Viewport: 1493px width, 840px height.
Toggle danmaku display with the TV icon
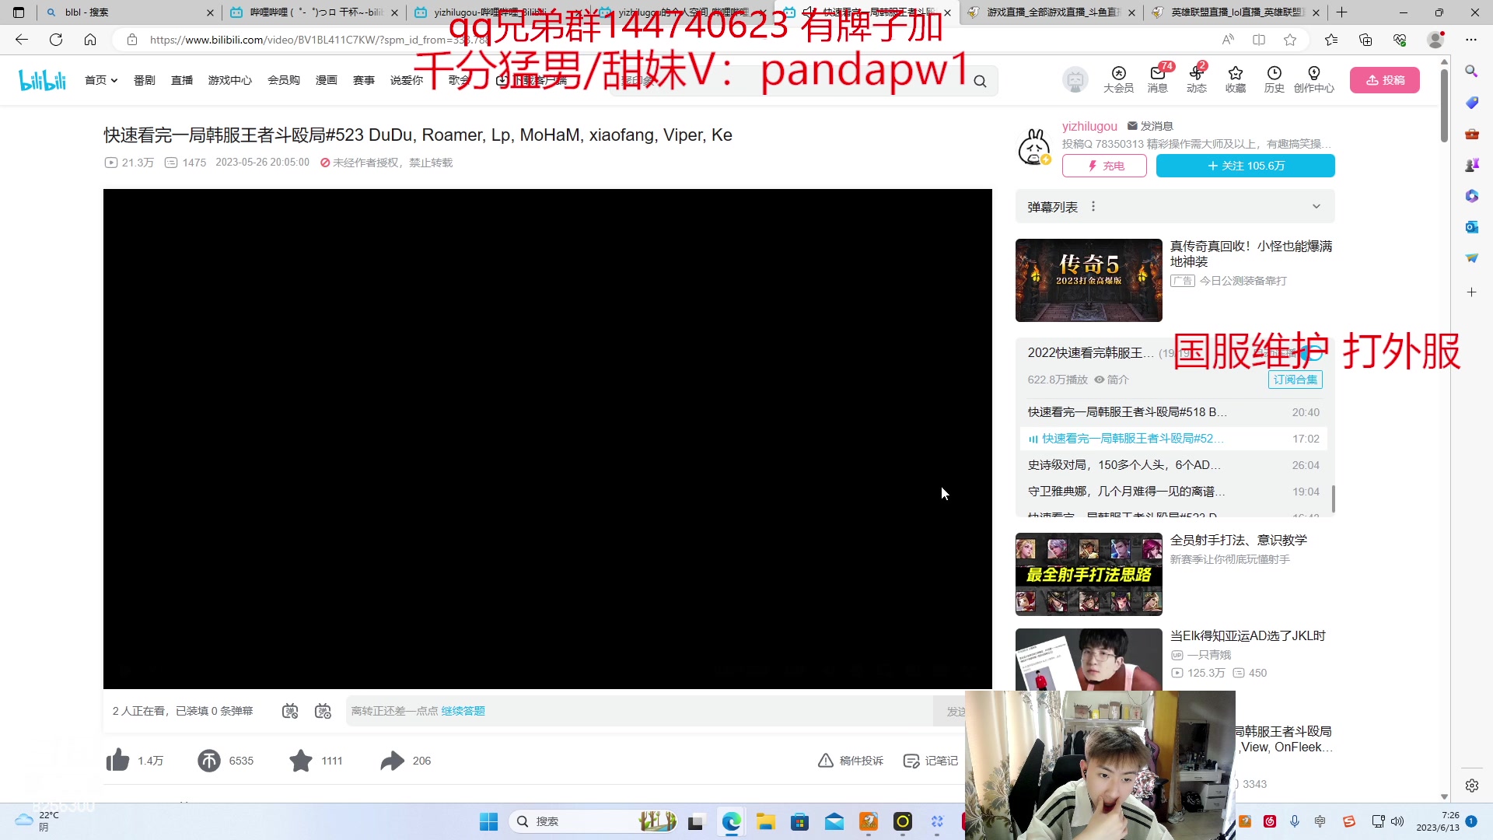click(x=289, y=710)
